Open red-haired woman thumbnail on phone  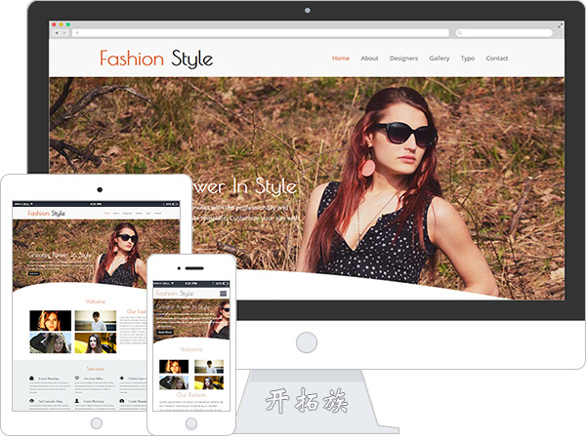(174, 367)
